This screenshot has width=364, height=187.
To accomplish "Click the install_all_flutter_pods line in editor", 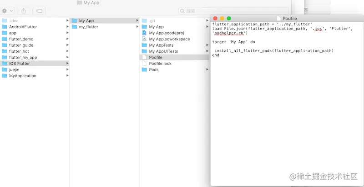I will tap(274, 51).
